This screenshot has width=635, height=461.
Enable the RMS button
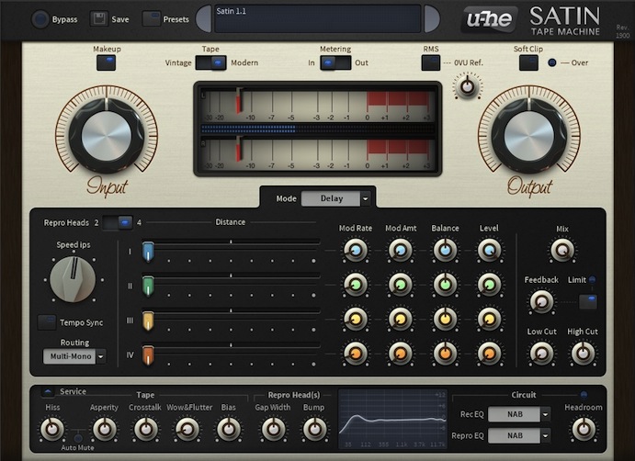click(431, 62)
